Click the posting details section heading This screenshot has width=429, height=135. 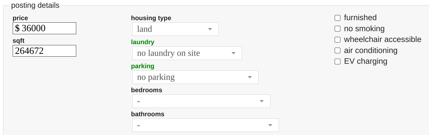pos(35,5)
